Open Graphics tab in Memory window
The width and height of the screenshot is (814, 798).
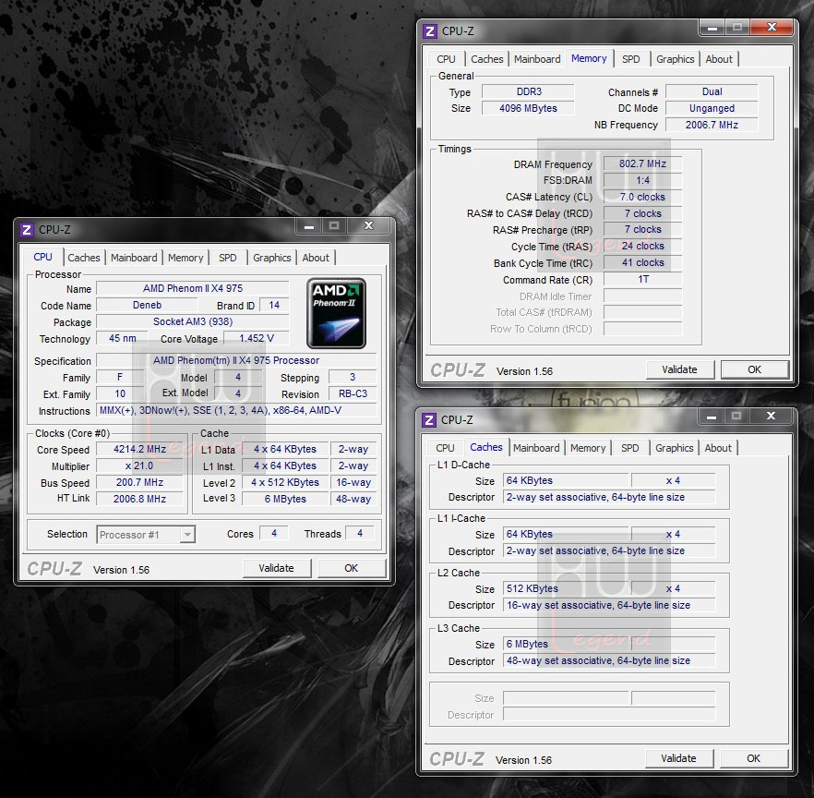(675, 59)
